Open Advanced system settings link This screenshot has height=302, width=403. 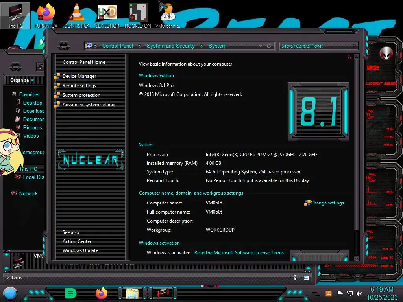tap(89, 105)
